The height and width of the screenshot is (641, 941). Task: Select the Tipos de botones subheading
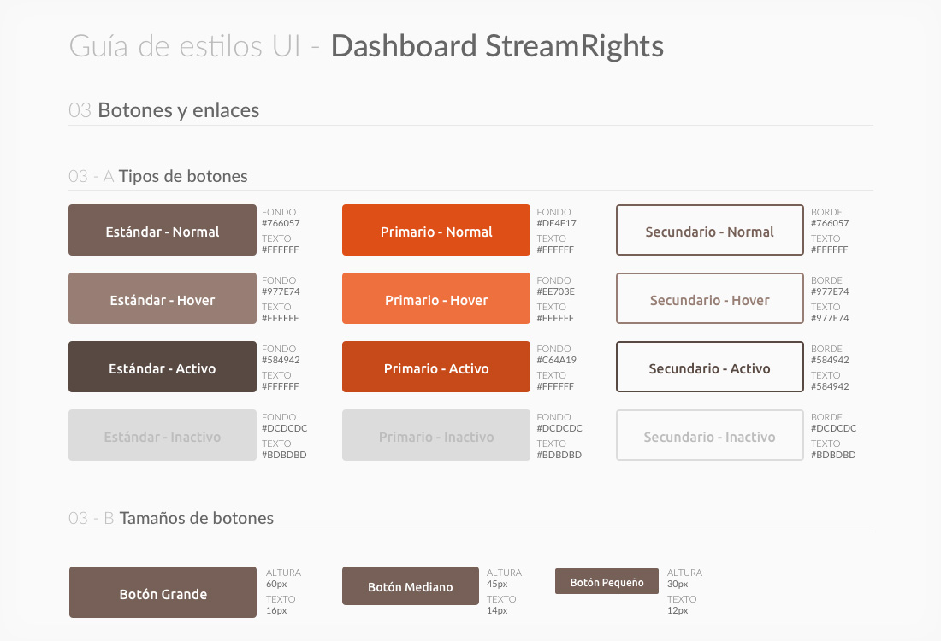pos(183,177)
